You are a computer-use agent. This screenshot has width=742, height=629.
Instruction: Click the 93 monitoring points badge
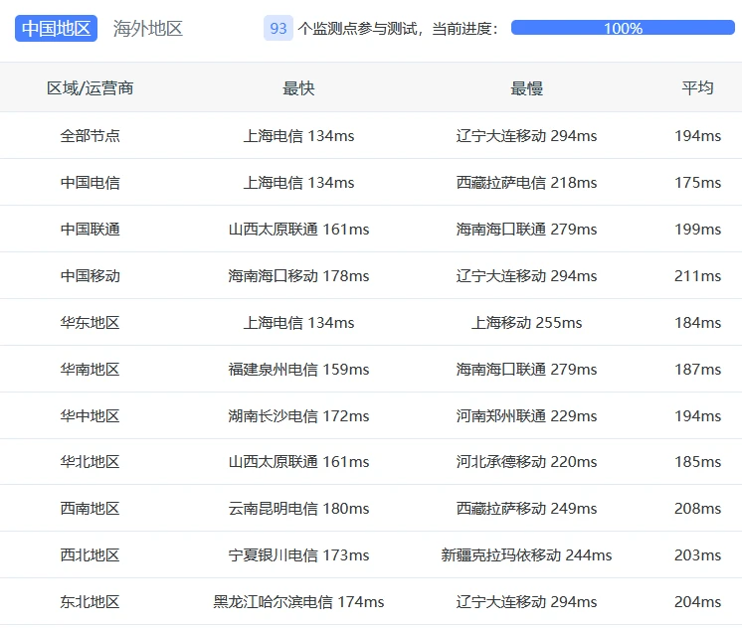[278, 28]
